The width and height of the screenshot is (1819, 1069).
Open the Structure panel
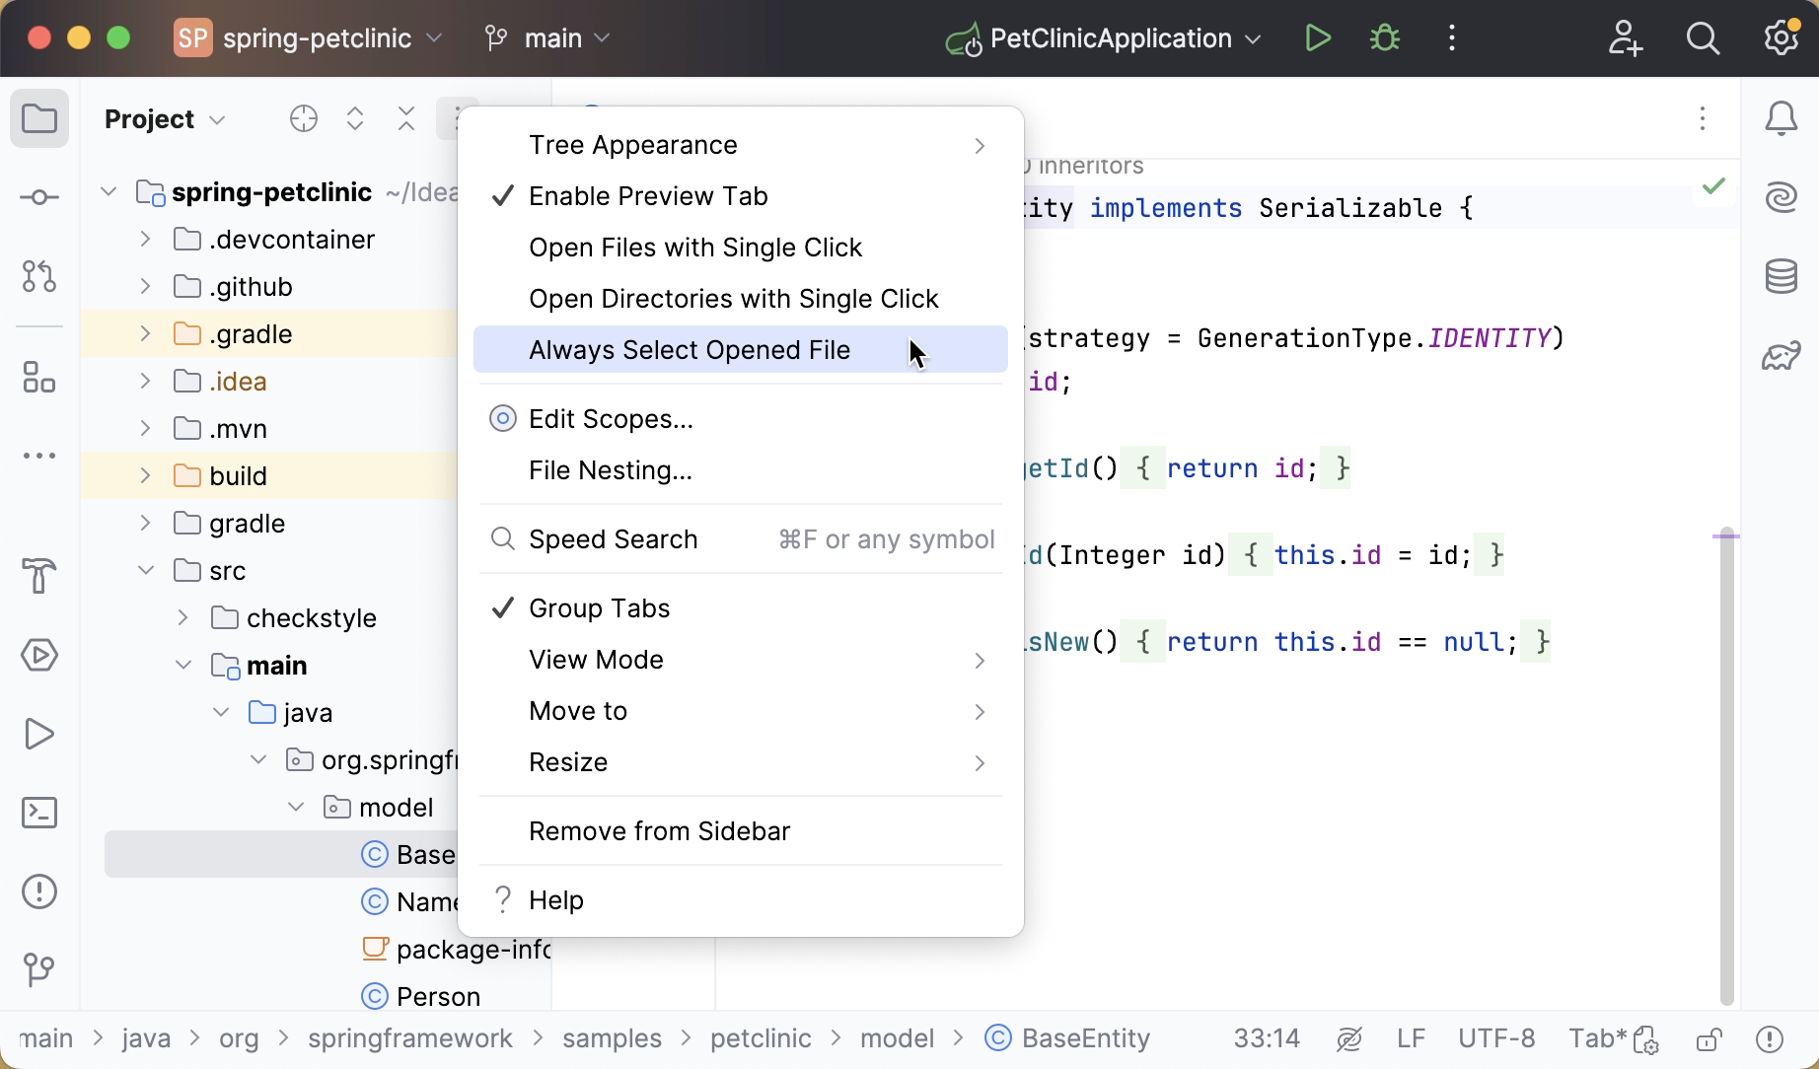(39, 378)
